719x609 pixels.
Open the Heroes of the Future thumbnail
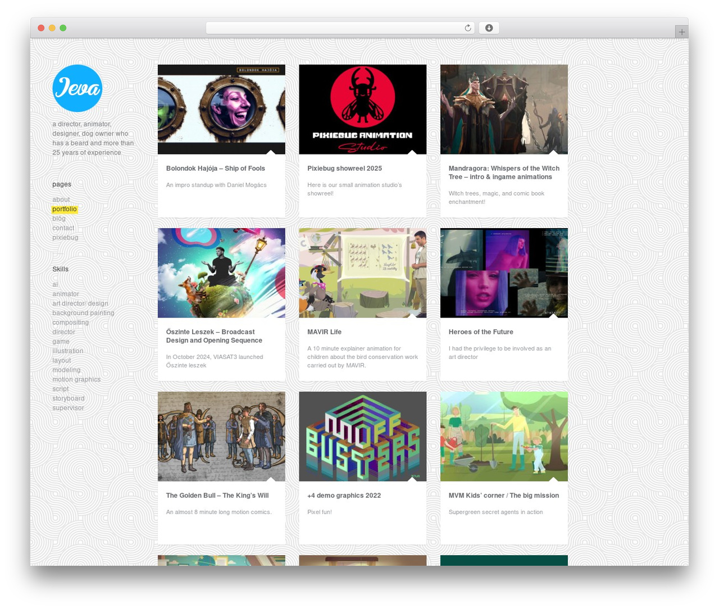coord(504,272)
